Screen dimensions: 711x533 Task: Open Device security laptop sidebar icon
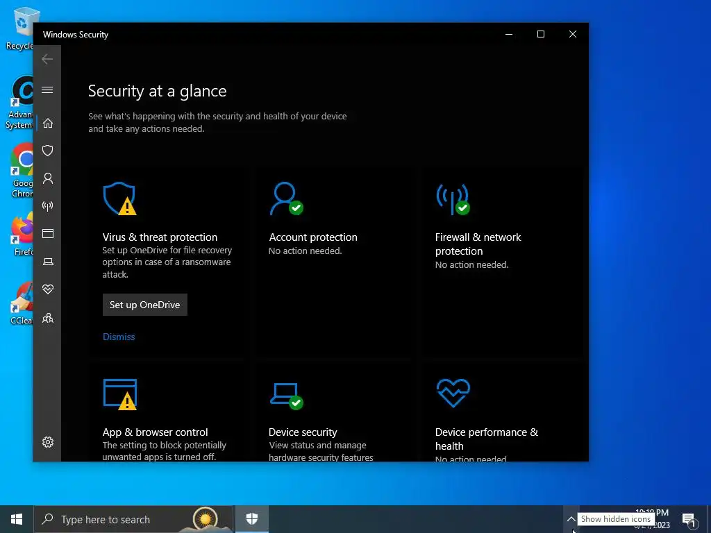[x=48, y=262]
